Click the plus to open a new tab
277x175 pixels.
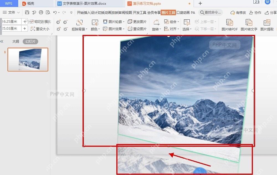point(200,3)
